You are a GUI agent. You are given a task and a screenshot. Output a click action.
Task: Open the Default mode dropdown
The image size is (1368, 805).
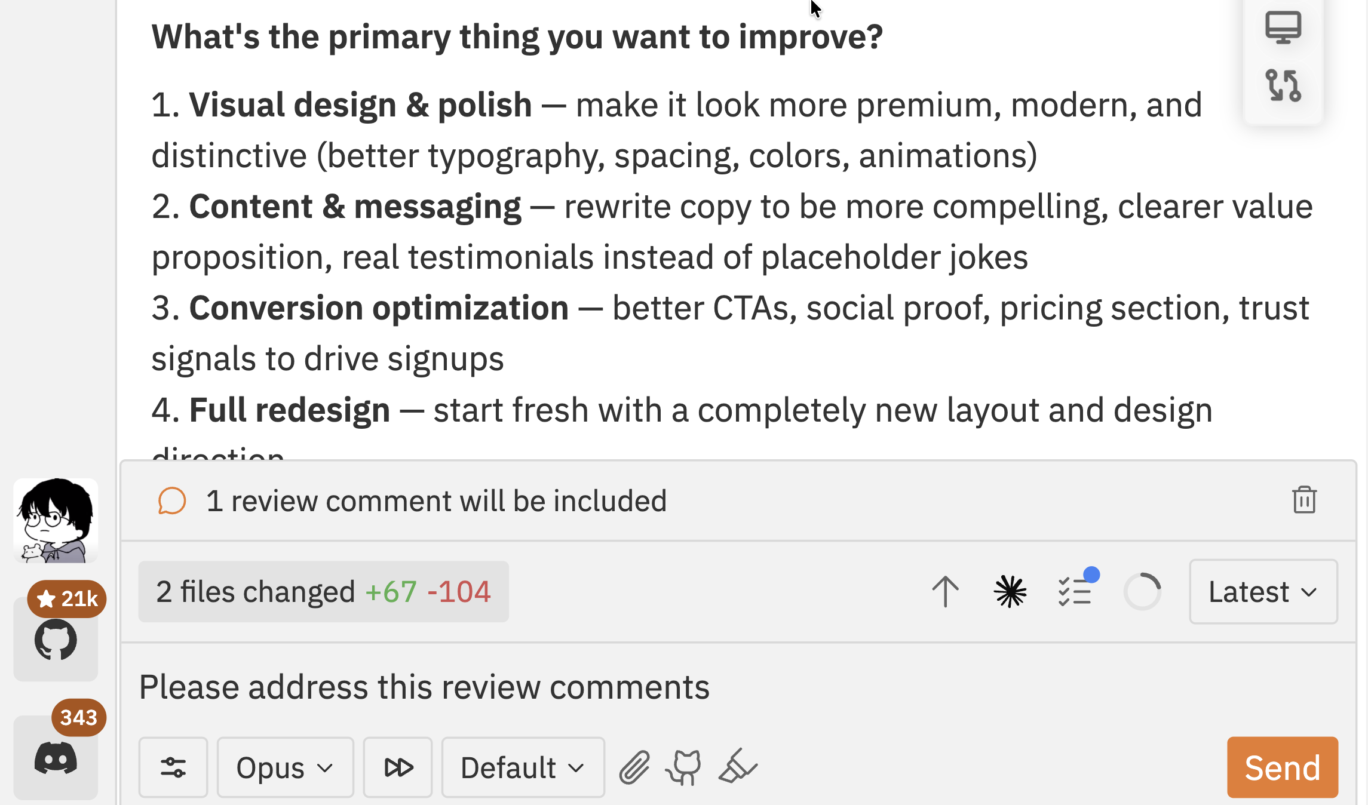pyautogui.click(x=522, y=767)
